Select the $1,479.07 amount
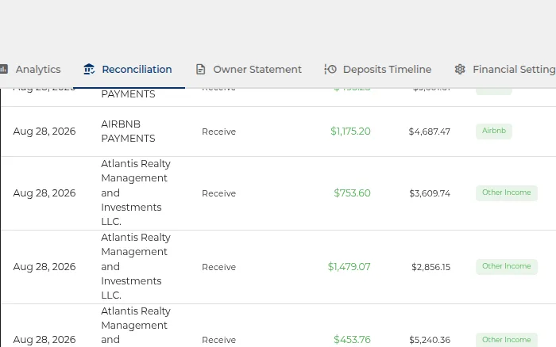556x347 pixels. [349, 267]
